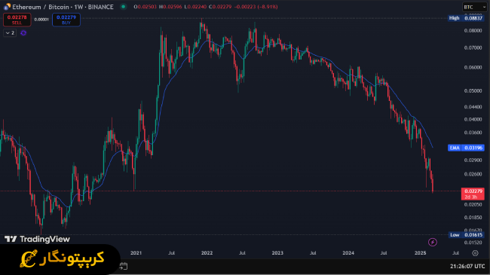This screenshot has width=490, height=275.
Task: Click 0.01850 on the price scale
Action: tap(473, 218)
